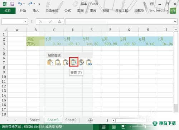Click inside the Name Box field
The height and width of the screenshot is (130, 179).
(x=12, y=22)
